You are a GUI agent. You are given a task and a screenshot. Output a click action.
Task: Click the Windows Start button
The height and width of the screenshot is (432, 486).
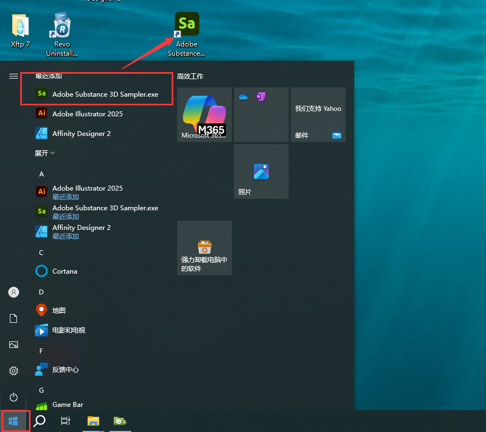click(14, 421)
